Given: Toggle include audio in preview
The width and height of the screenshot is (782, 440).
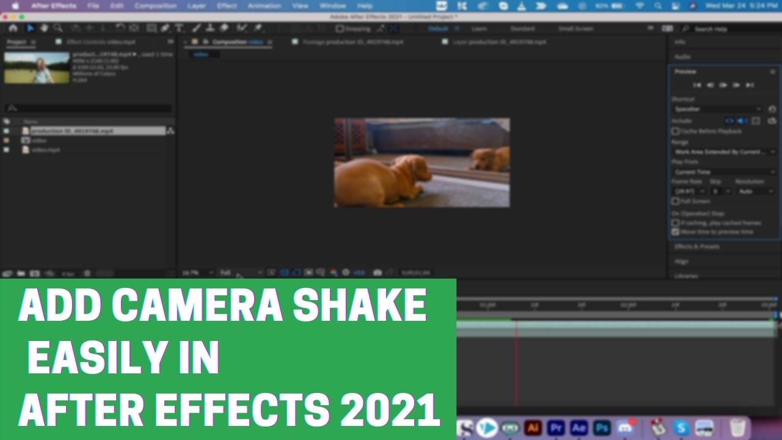Looking at the screenshot, I should click(x=742, y=121).
